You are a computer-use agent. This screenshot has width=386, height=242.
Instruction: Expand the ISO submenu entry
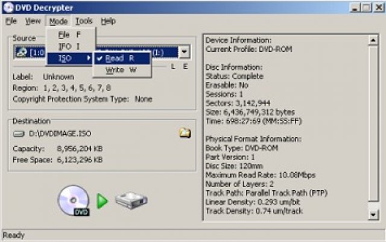[x=70, y=58]
